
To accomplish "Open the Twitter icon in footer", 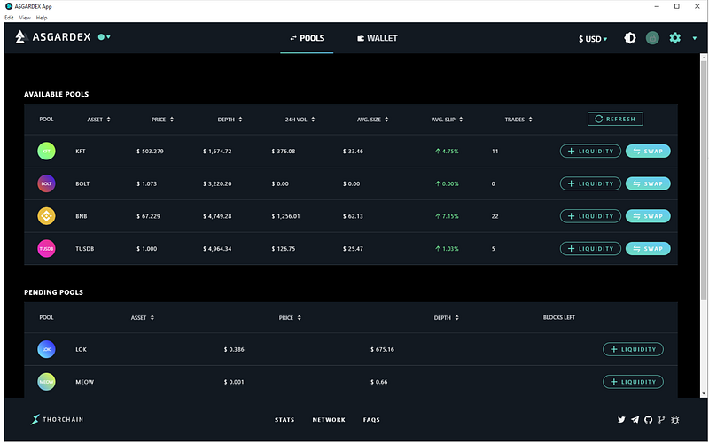I will tap(621, 419).
